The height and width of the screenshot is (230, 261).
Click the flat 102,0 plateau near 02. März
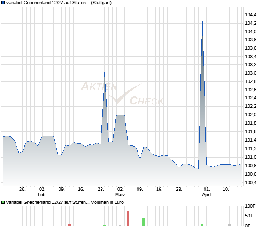point(120,115)
